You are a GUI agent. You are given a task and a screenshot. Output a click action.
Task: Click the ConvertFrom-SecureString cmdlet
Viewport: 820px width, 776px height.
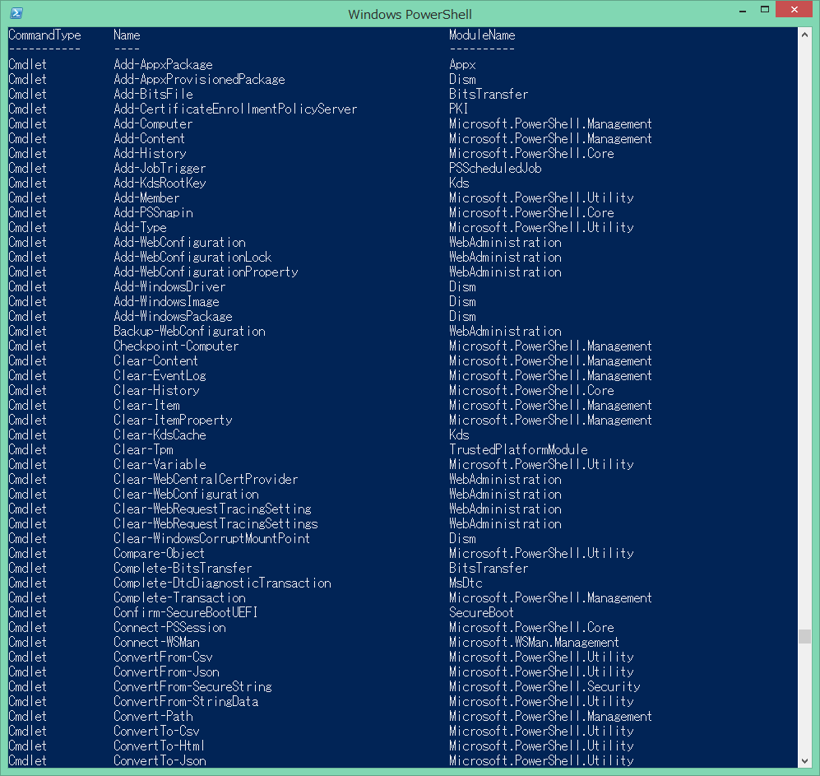[x=193, y=686]
